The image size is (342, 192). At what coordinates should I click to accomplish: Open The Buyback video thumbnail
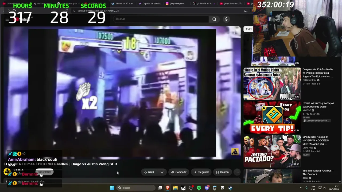272,176
